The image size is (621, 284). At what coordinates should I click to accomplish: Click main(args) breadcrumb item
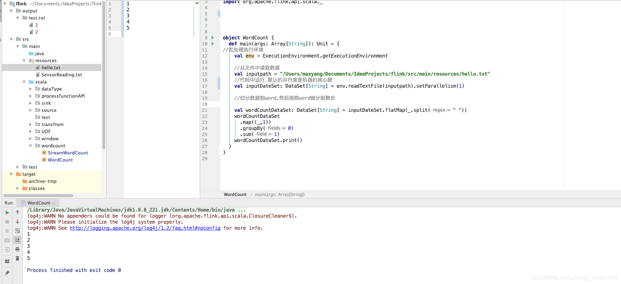280,195
